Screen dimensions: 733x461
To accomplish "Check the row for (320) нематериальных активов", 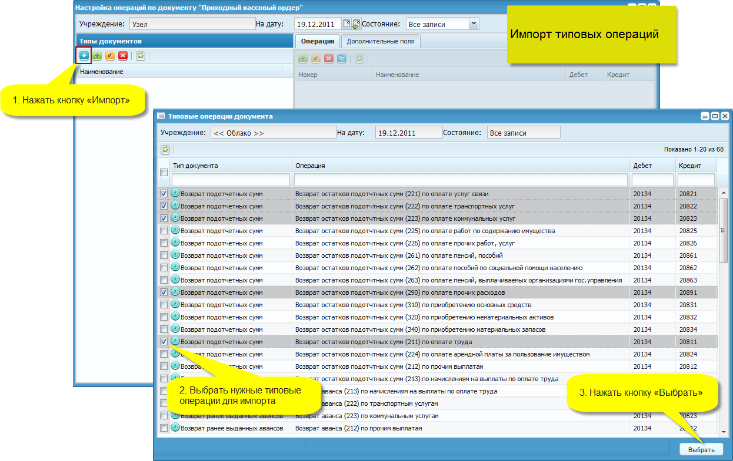I will click(x=164, y=317).
